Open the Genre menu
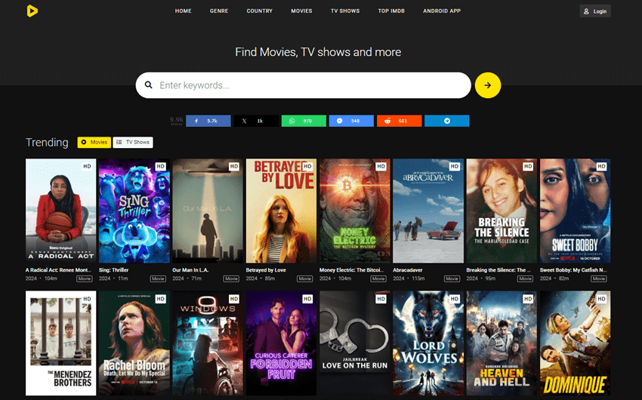Image resolution: width=642 pixels, height=400 pixels. click(219, 11)
